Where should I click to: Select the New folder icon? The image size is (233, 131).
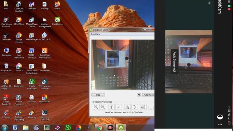coord(44,68)
